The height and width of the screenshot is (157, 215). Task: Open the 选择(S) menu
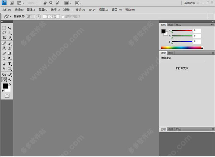point(55,10)
